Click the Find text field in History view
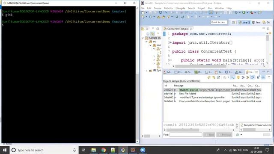The image size is (274, 154). (x=186, y=135)
